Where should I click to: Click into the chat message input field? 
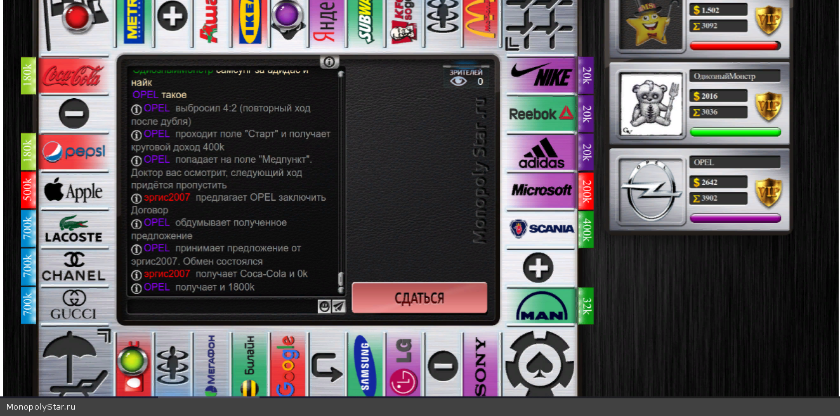[x=222, y=306]
